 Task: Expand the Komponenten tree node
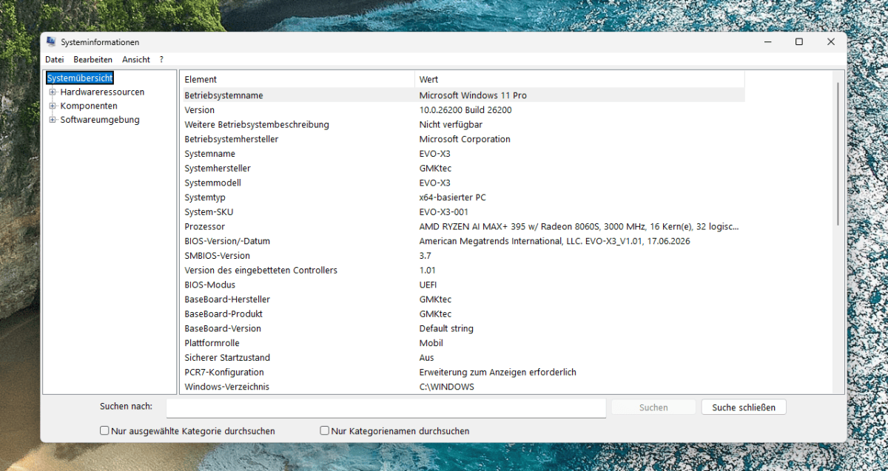click(x=53, y=106)
